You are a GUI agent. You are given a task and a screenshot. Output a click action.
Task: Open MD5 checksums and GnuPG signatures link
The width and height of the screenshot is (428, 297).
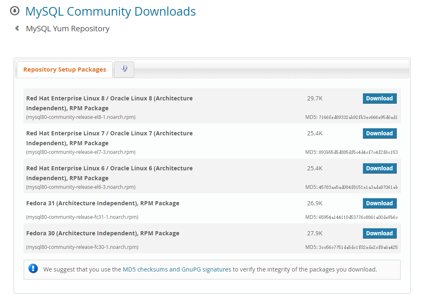point(177,269)
